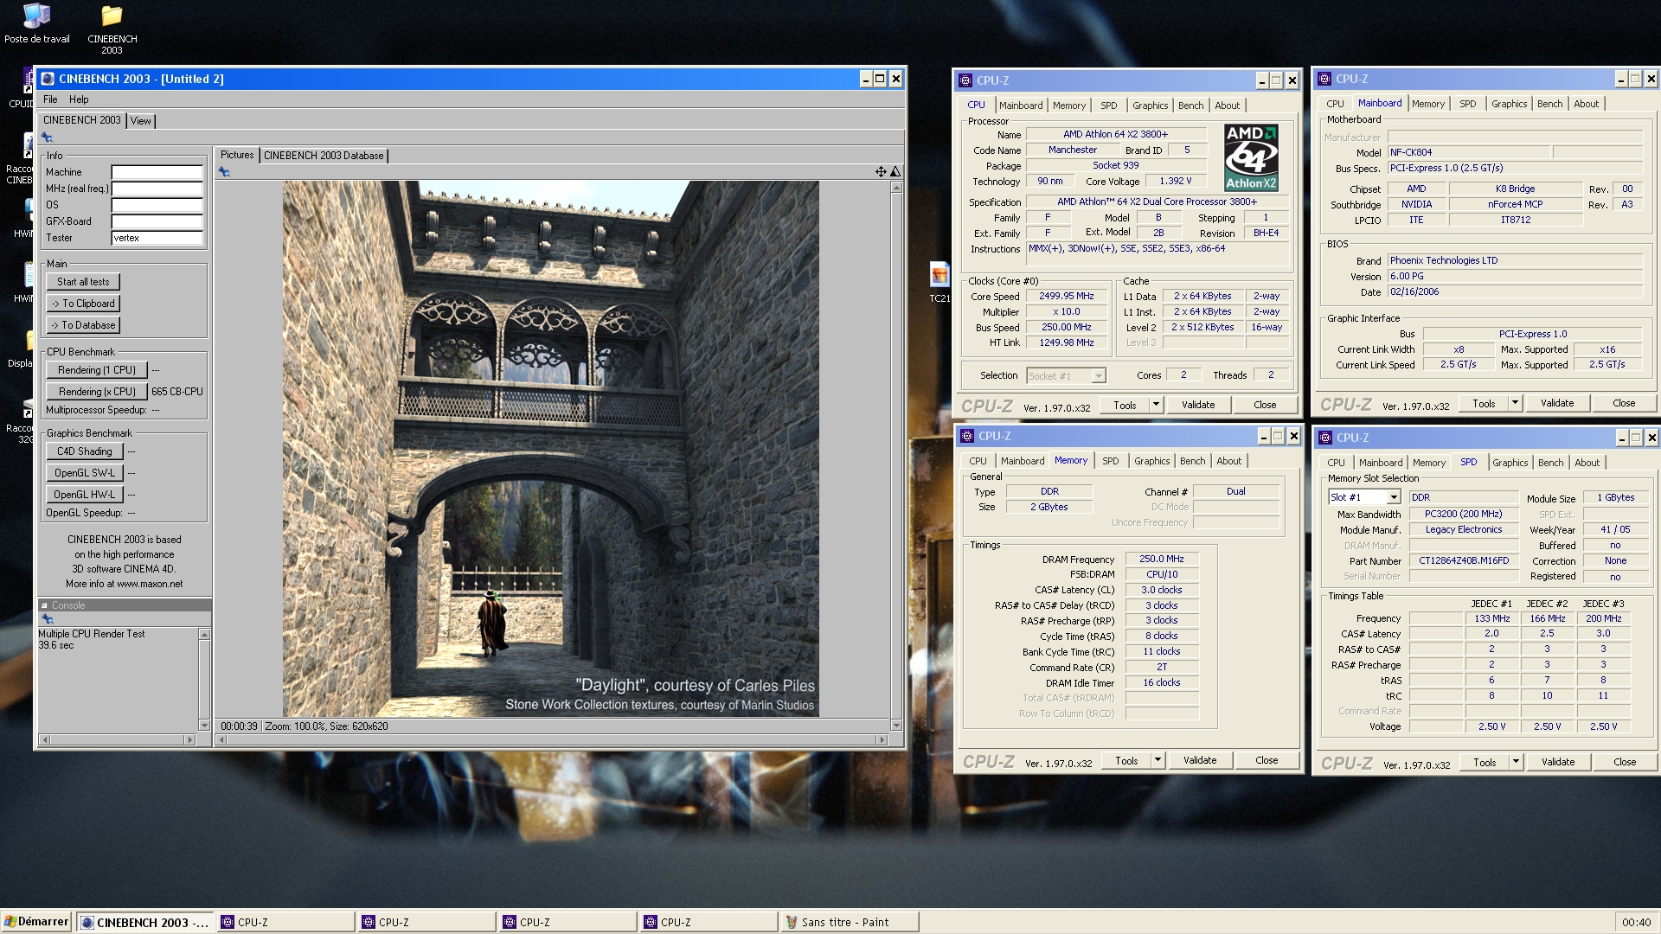This screenshot has width=1661, height=934.
Task: Open Graphics tab in CPU-Z SPD window
Action: coord(1510,463)
